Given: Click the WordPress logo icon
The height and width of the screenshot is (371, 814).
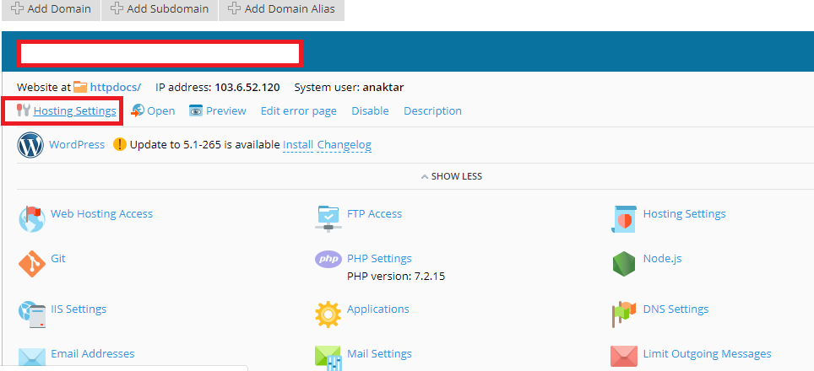Looking at the screenshot, I should pyautogui.click(x=30, y=145).
